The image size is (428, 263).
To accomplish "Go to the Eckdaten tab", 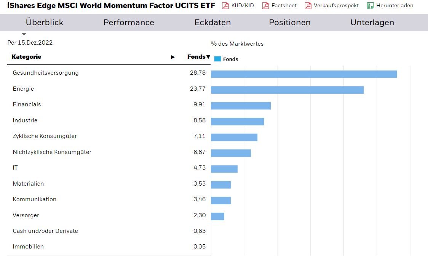I will click(212, 22).
